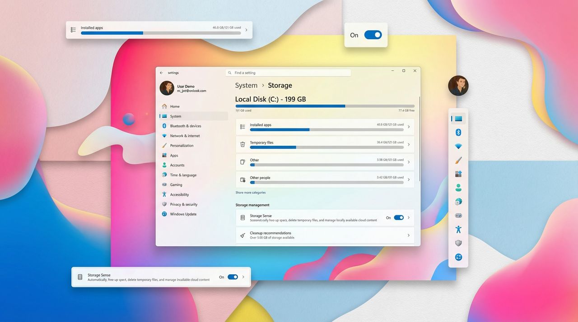Screen dimensions: 578x322
Task: Toggle Storage Sense off in storage management
Action: point(398,217)
